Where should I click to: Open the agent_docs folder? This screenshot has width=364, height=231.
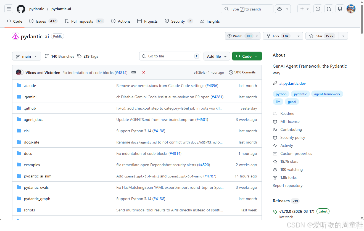point(33,120)
